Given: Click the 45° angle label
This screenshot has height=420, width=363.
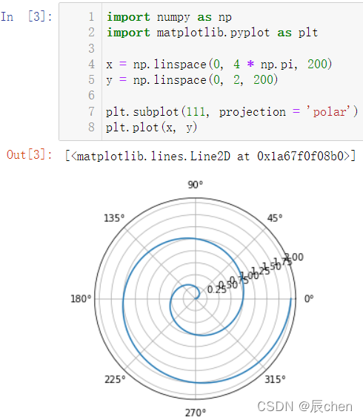Looking at the screenshot, I should coord(275,218).
